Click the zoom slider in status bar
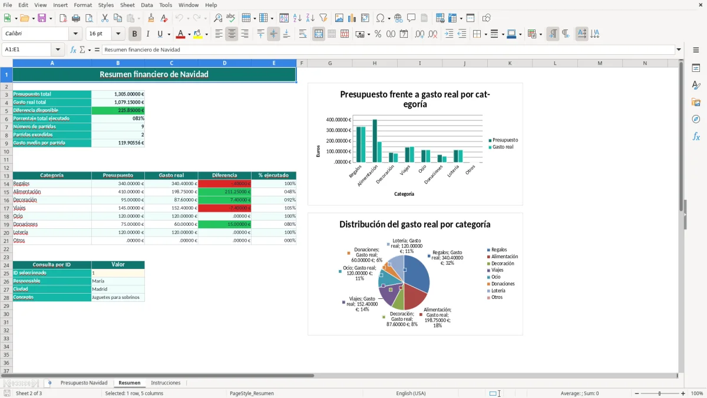 (x=659, y=393)
